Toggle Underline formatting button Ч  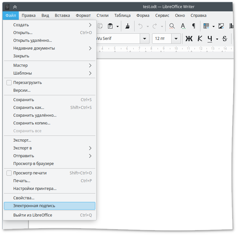210,39
